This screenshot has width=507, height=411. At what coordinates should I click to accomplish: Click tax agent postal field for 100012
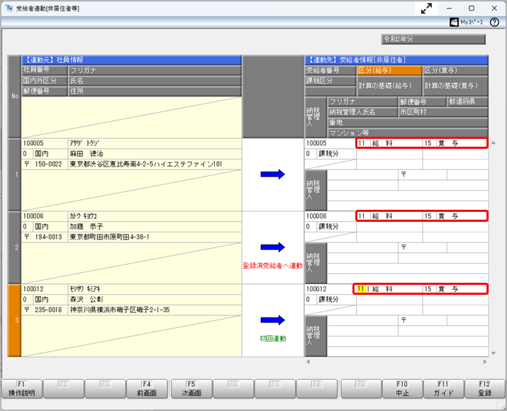[x=423, y=320]
